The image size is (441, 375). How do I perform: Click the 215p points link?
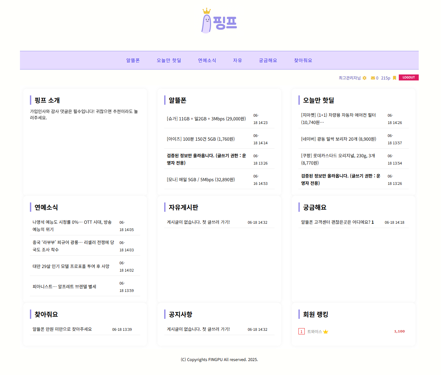(x=386, y=78)
